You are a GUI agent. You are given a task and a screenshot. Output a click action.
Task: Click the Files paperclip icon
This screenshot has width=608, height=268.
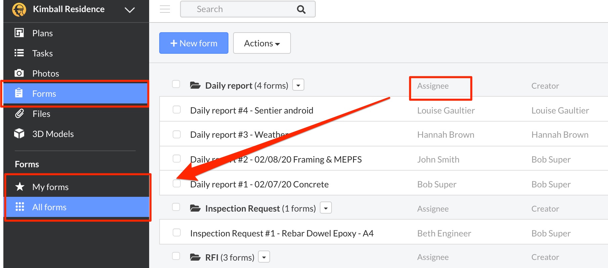tap(19, 114)
